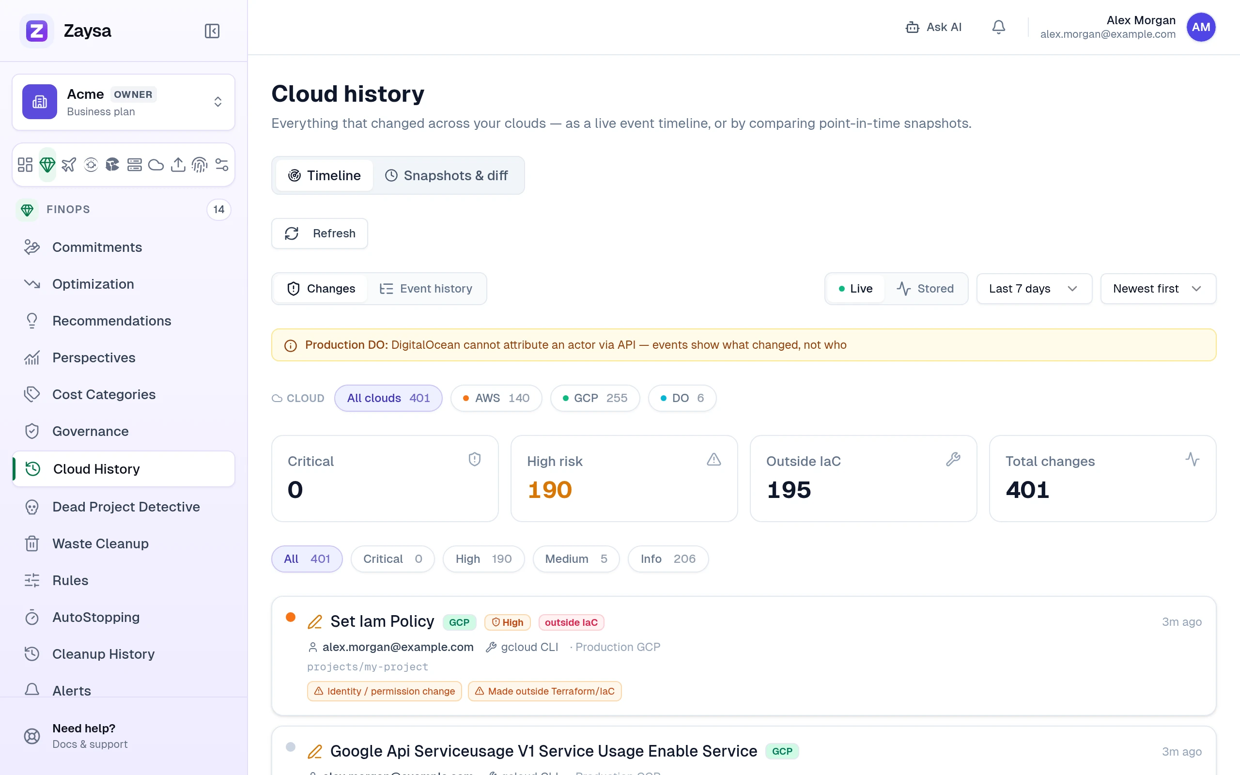Image resolution: width=1240 pixels, height=775 pixels.
Task: Select the Changes sub-tab
Action: (x=321, y=289)
